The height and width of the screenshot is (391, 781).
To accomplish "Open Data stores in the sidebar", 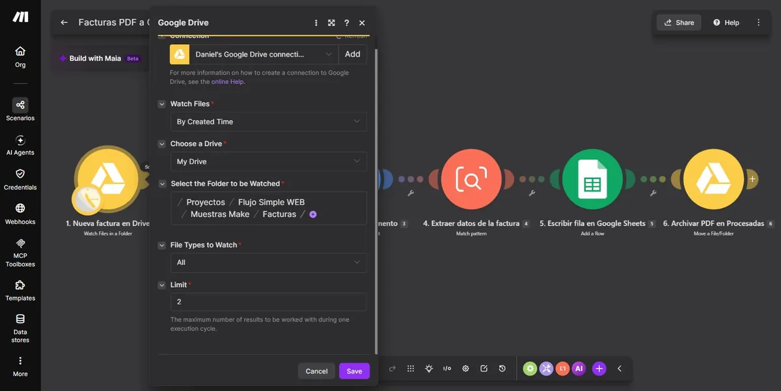I will click(20, 328).
